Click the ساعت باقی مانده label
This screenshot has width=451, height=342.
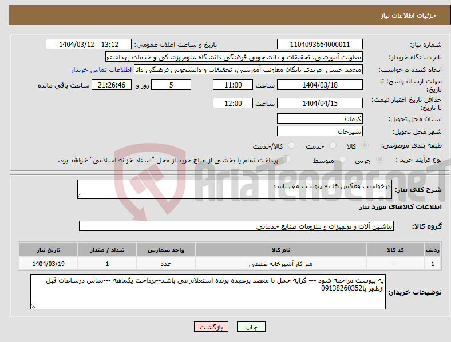tap(64, 85)
